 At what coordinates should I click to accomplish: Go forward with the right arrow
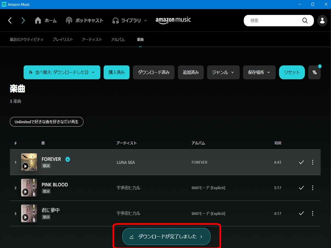point(23,20)
